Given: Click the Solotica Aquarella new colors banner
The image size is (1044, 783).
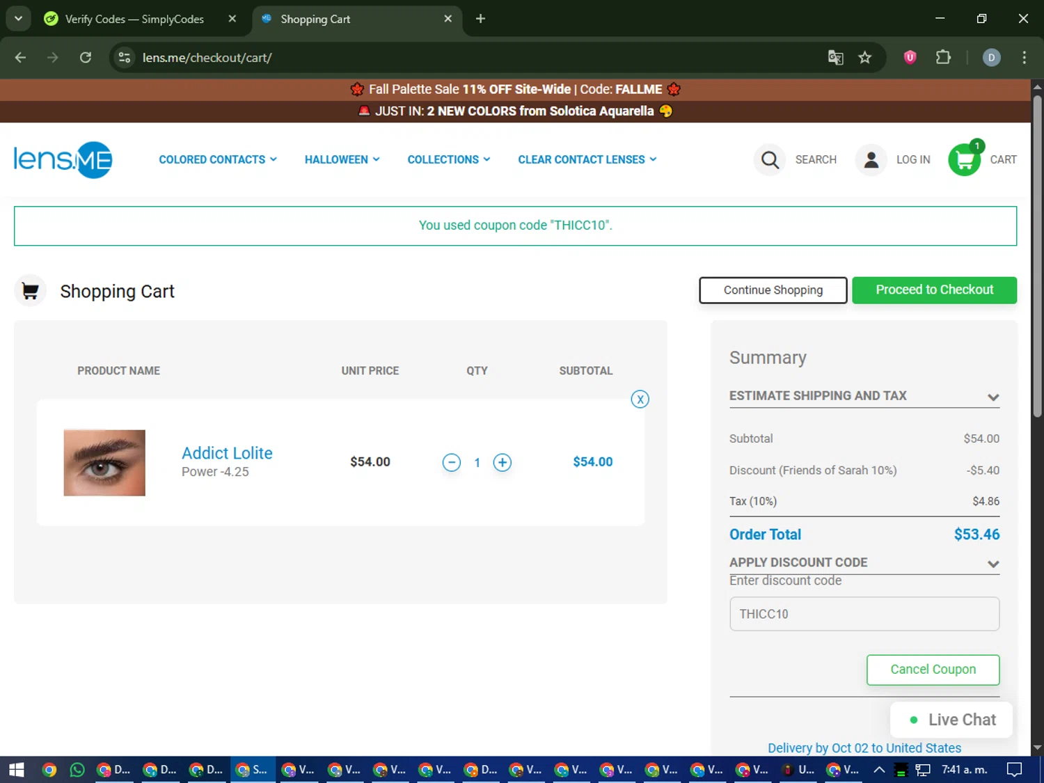Looking at the screenshot, I should coord(515,111).
